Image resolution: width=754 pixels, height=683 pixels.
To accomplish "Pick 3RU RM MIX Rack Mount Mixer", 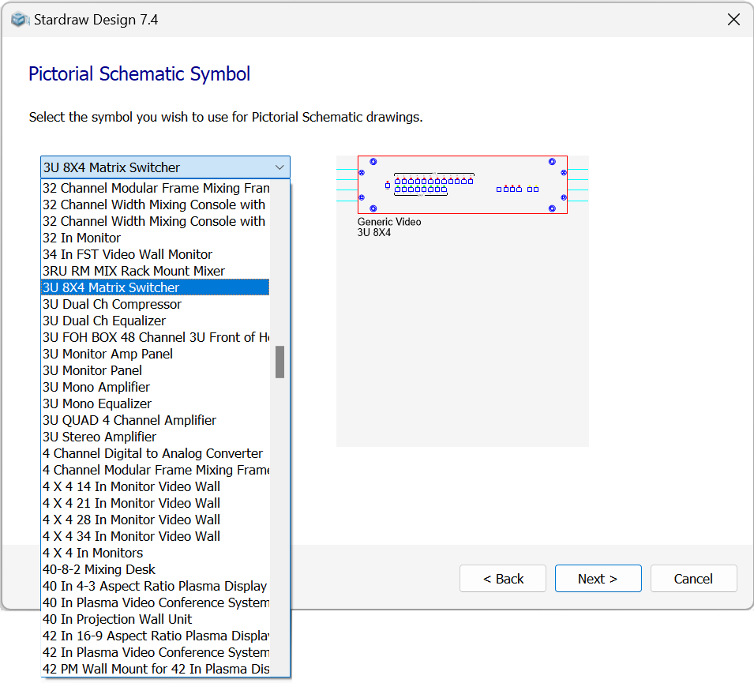I will (156, 272).
